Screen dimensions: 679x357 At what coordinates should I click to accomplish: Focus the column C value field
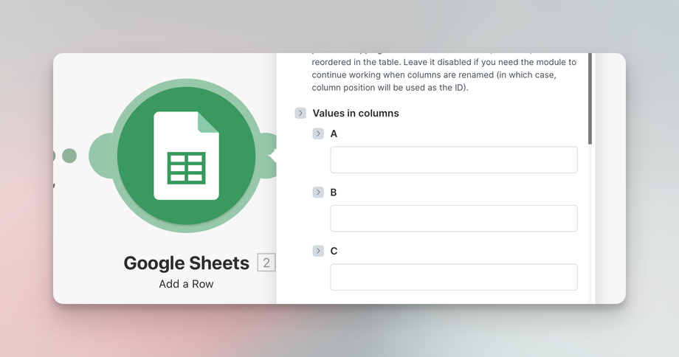(x=454, y=277)
